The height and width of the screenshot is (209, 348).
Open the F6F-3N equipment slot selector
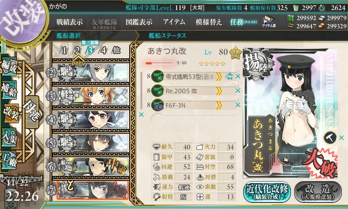point(193,105)
